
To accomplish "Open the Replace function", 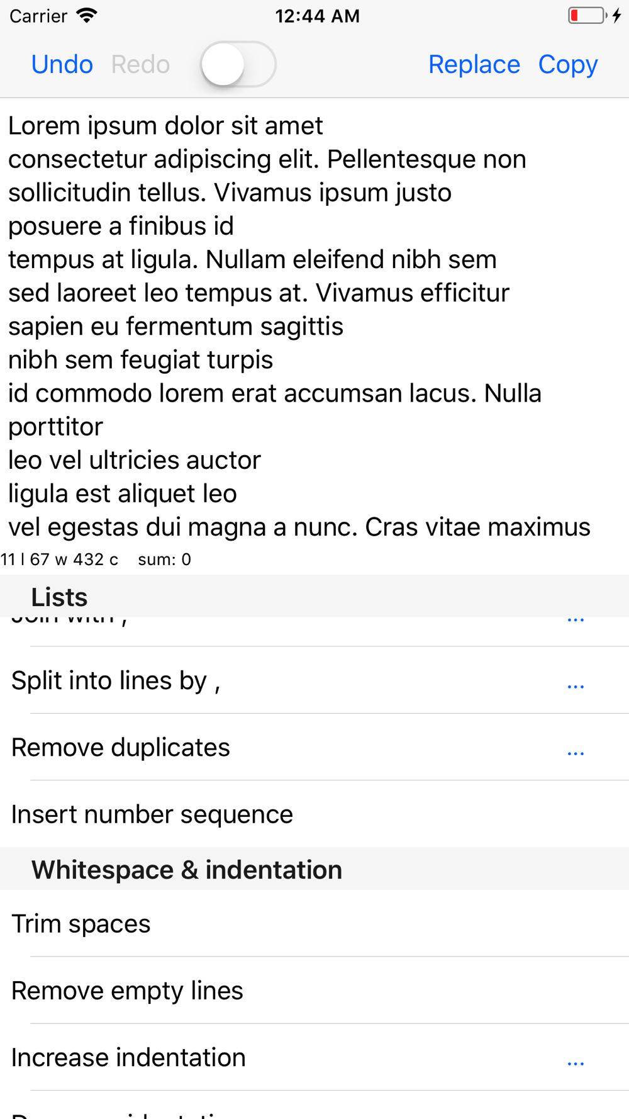I will [474, 64].
